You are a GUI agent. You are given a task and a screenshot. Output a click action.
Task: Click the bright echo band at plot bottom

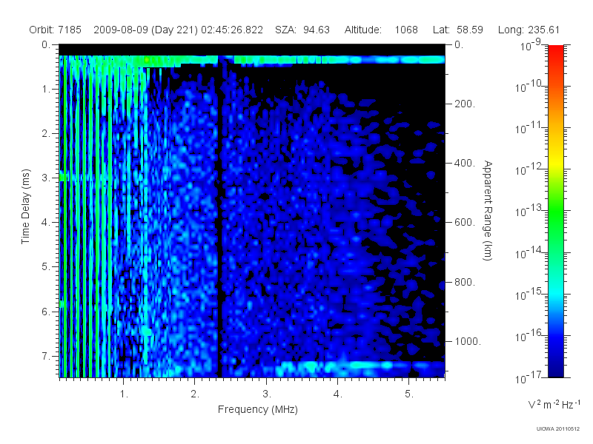[360, 366]
